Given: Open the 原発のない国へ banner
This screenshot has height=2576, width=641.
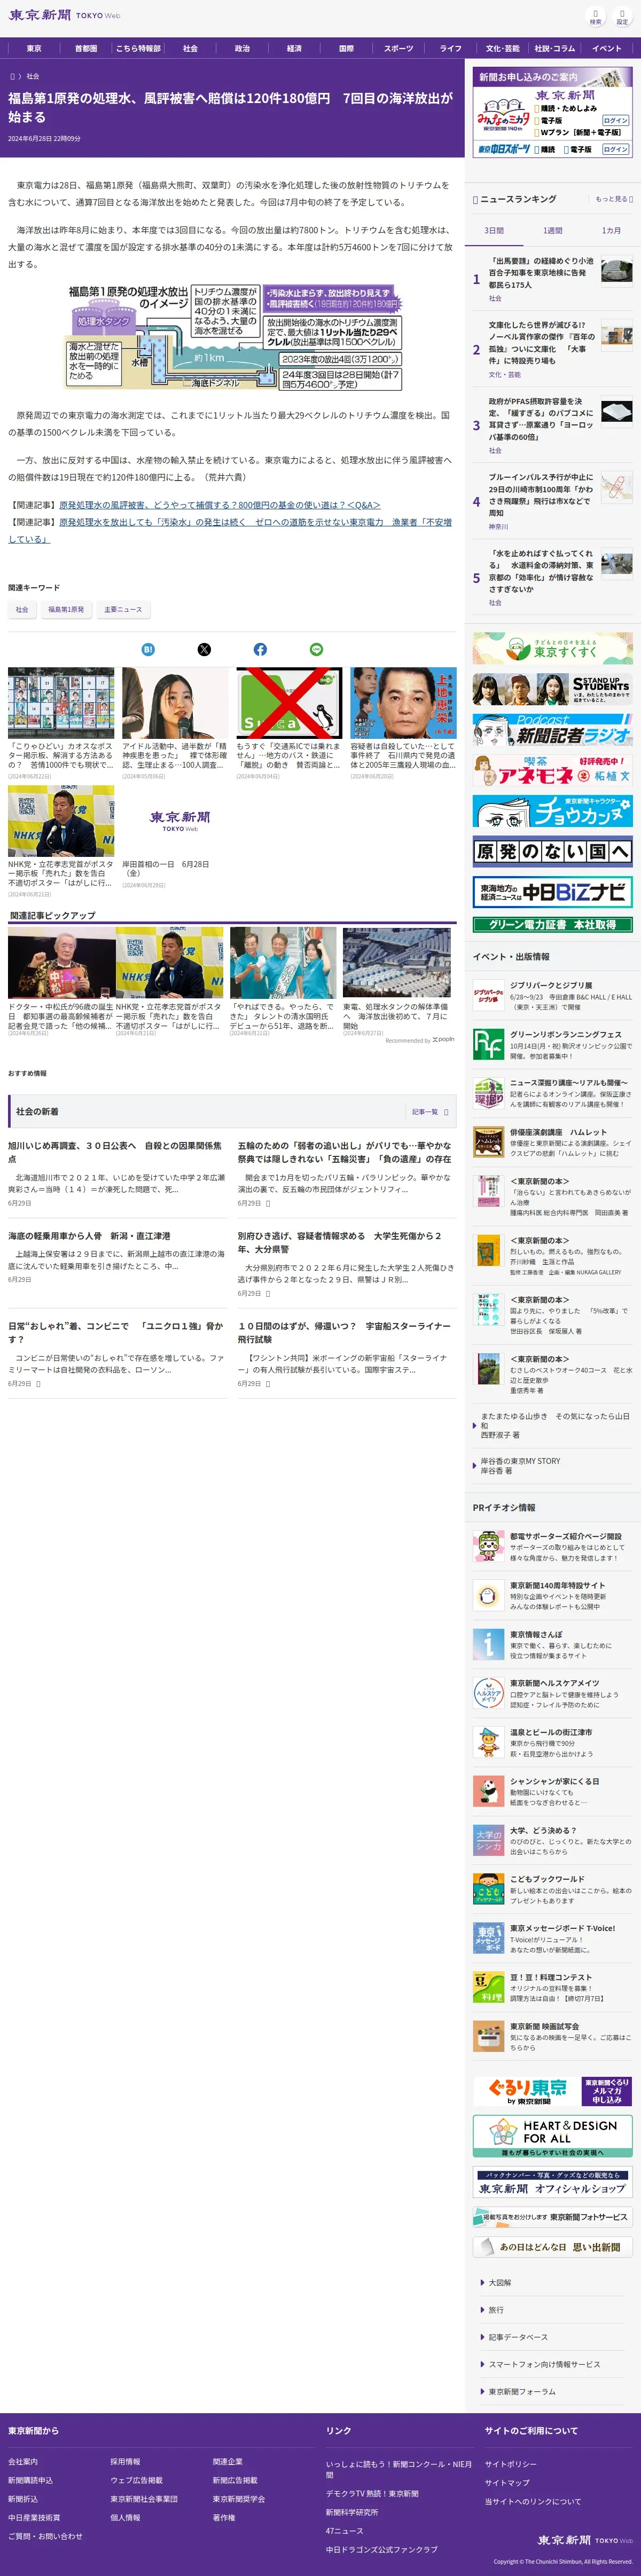Looking at the screenshot, I should tap(552, 851).
